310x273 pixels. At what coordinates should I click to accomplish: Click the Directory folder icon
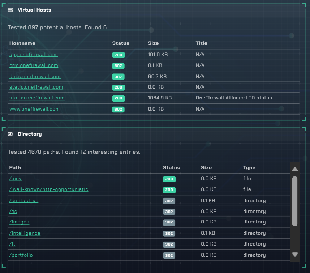(10, 134)
